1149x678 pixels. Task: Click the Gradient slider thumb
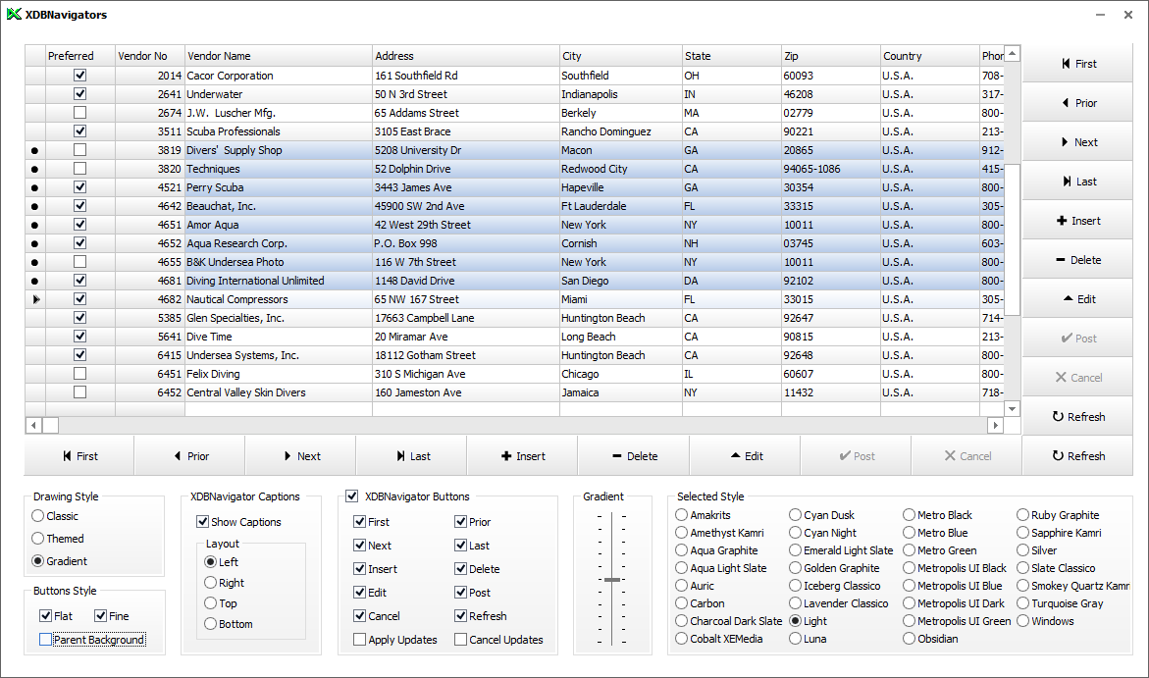[x=612, y=580]
